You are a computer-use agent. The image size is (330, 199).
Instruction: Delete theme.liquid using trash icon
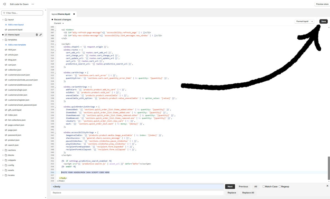tap(37, 35)
